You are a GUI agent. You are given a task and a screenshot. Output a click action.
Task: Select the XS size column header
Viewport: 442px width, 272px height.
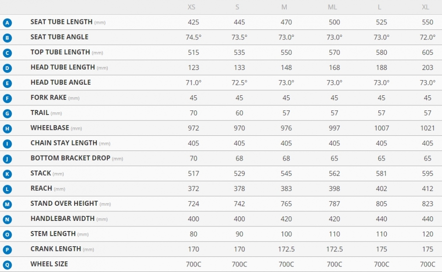tap(192, 7)
